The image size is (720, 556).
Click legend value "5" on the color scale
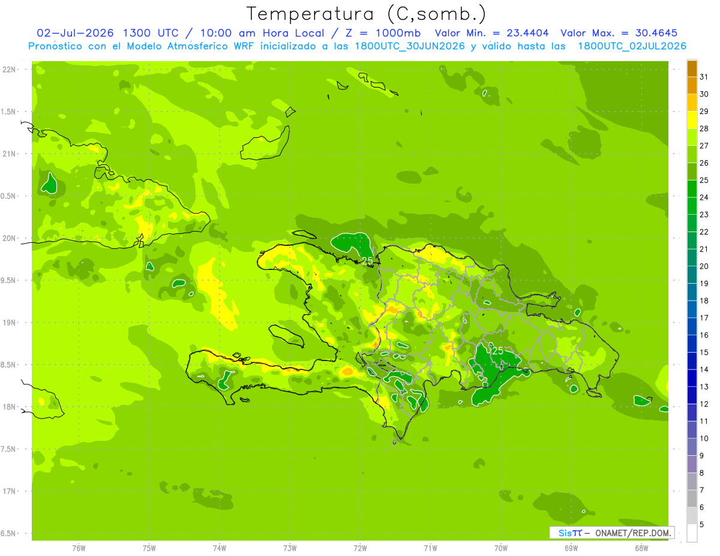coord(702,525)
